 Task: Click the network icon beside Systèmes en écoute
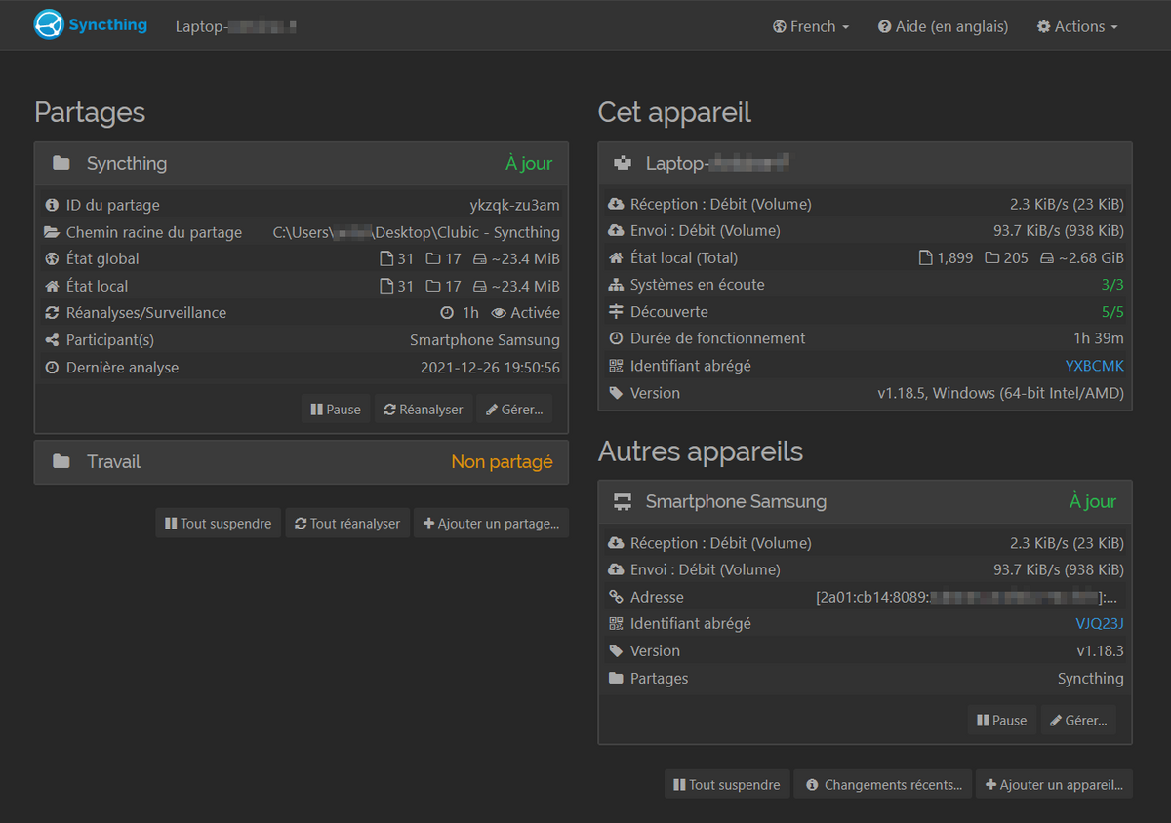616,285
